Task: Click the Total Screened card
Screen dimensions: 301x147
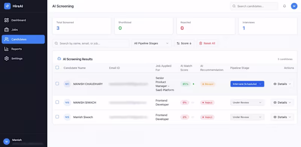Action: pos(82,26)
